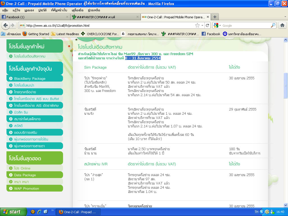The image size is (288, 216).
Task: Click the page scrollbar up arrow
Action: click(x=285, y=40)
